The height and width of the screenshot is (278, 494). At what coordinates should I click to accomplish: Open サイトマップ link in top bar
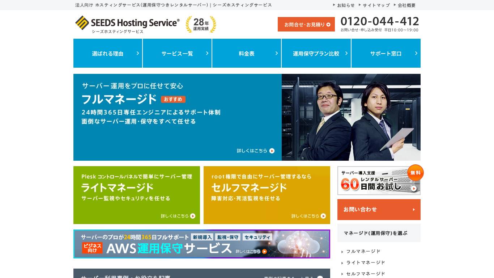[x=376, y=5]
